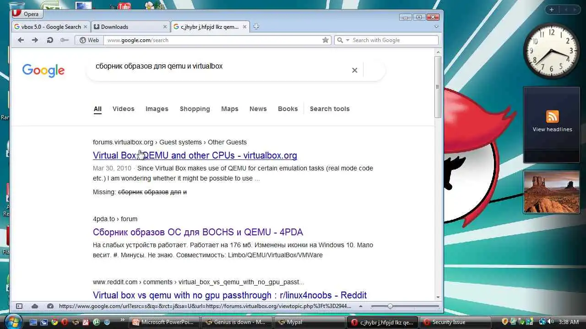586x329 pixels.
Task: Select the All results filter
Action: (98, 109)
